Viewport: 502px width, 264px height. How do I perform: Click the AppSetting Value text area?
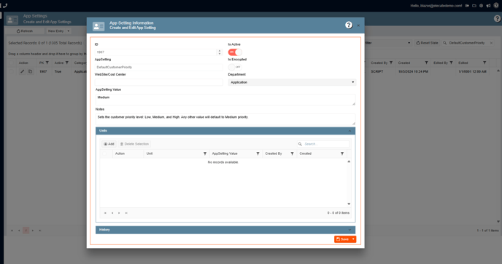(x=225, y=100)
